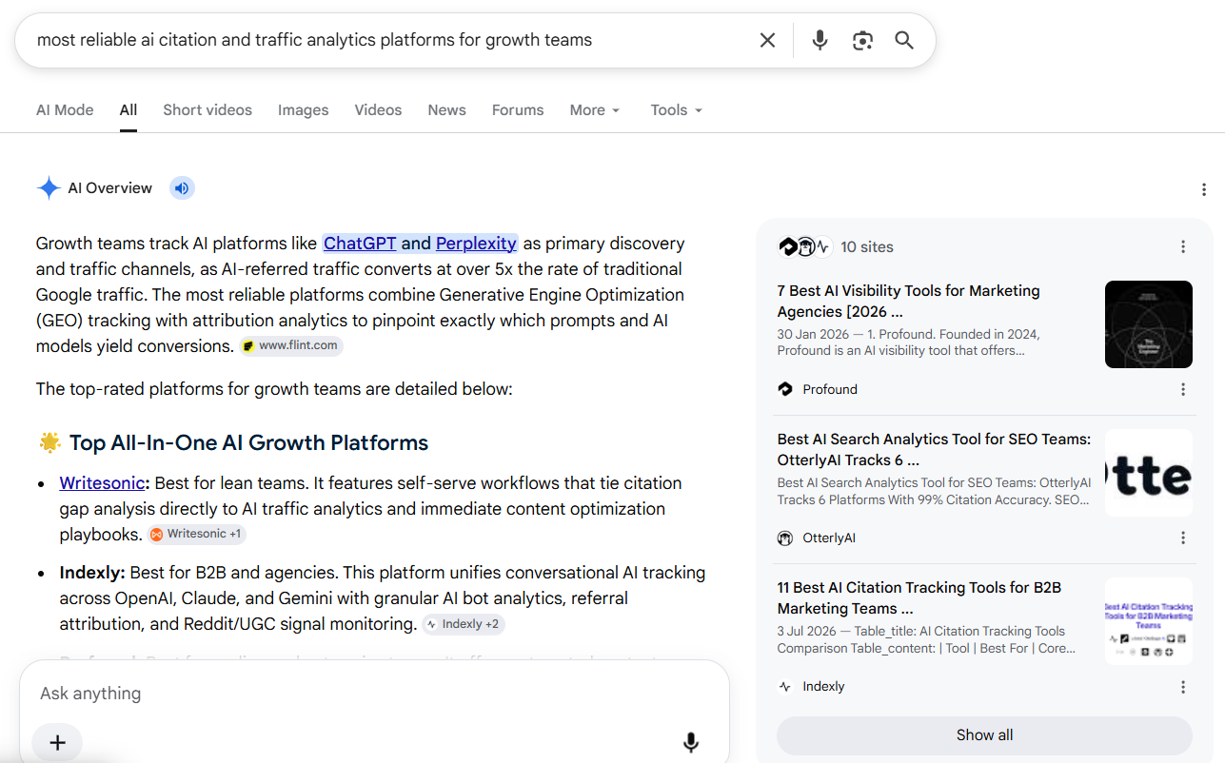Click the Profound source logo icon
Screen dimensions: 1225x763
(785, 389)
